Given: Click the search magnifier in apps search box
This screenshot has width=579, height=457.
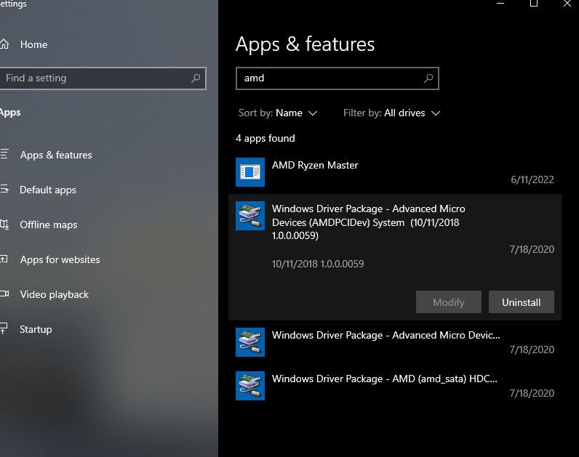Looking at the screenshot, I should pos(428,78).
